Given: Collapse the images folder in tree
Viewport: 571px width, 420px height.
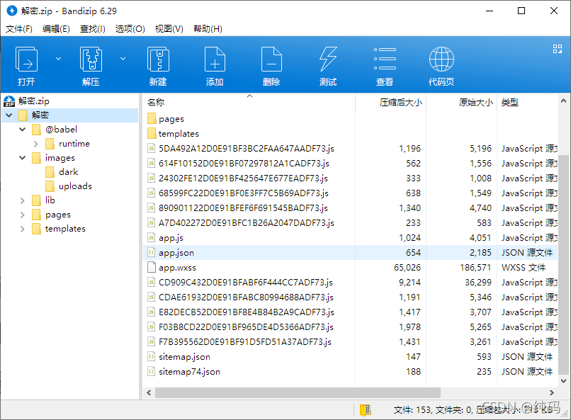Looking at the screenshot, I should coord(23,158).
